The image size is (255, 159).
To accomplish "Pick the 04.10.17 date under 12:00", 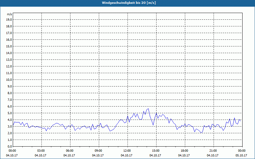I will tap(127, 156).
